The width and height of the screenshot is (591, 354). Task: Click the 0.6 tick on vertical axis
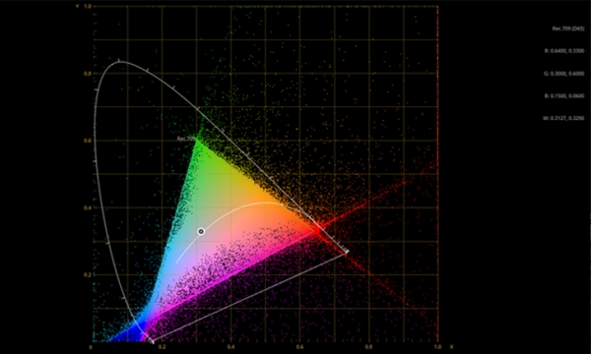(x=87, y=141)
